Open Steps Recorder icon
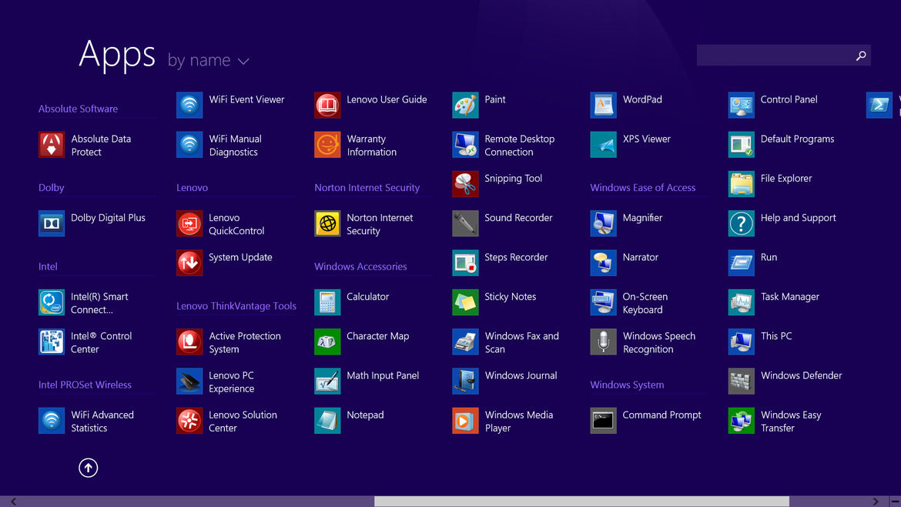 tap(465, 264)
